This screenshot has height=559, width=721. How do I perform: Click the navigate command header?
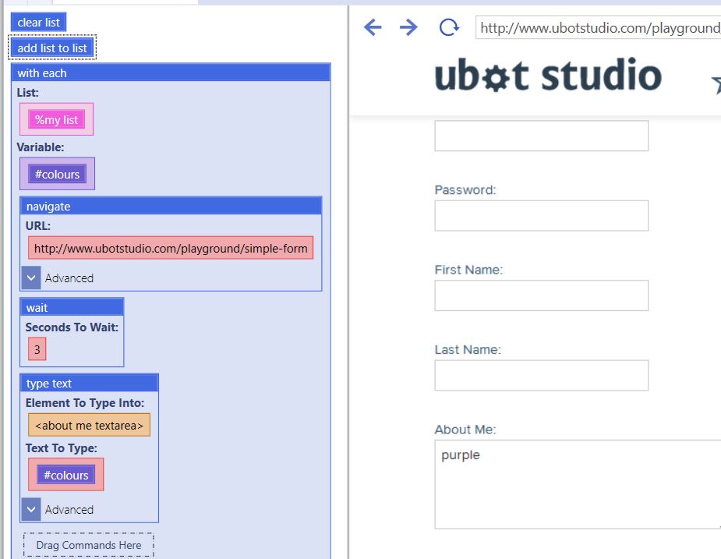tap(171, 207)
